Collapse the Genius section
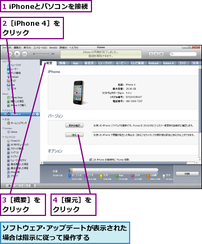The image size is (202, 244). click(3, 128)
